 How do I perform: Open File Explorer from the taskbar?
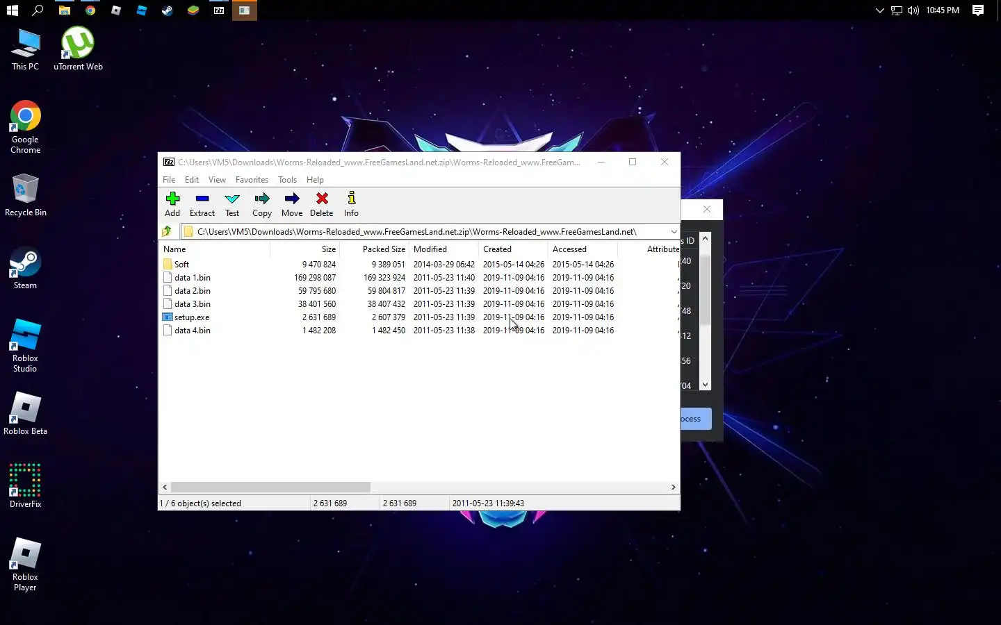click(64, 10)
